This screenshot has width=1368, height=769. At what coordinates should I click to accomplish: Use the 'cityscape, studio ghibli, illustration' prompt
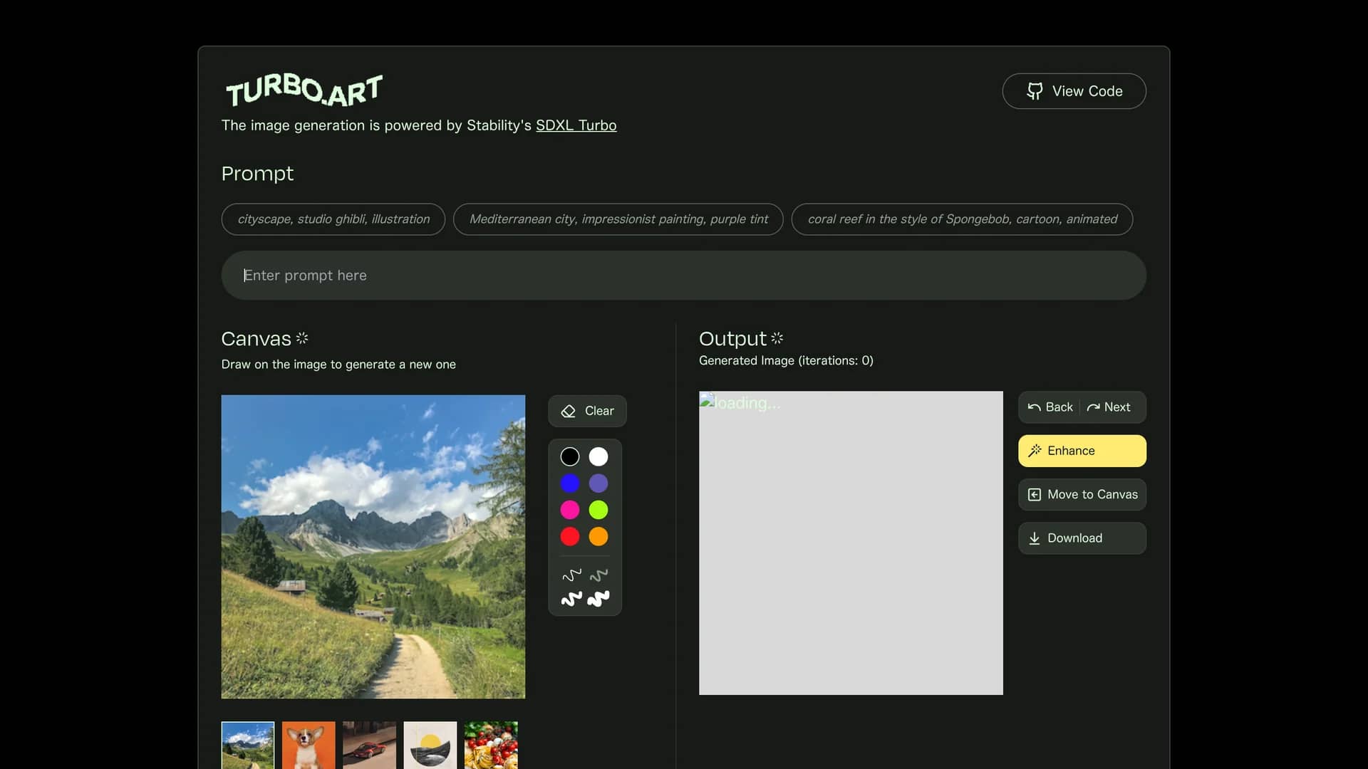click(333, 219)
